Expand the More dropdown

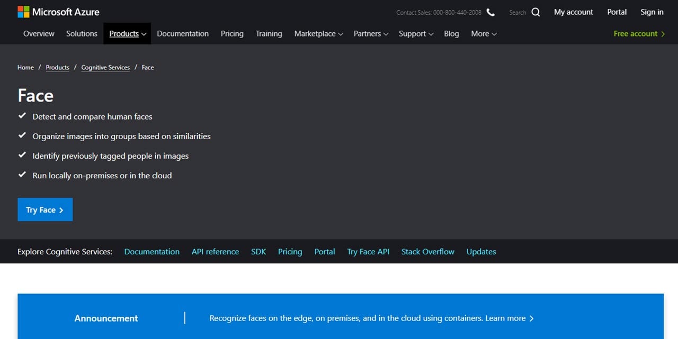pos(484,33)
